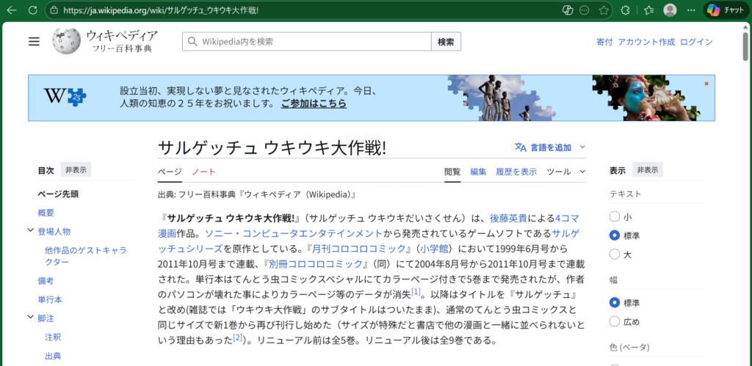The height and width of the screenshot is (366, 752).
Task: Select the 大 text size option
Action: pyautogui.click(x=615, y=254)
